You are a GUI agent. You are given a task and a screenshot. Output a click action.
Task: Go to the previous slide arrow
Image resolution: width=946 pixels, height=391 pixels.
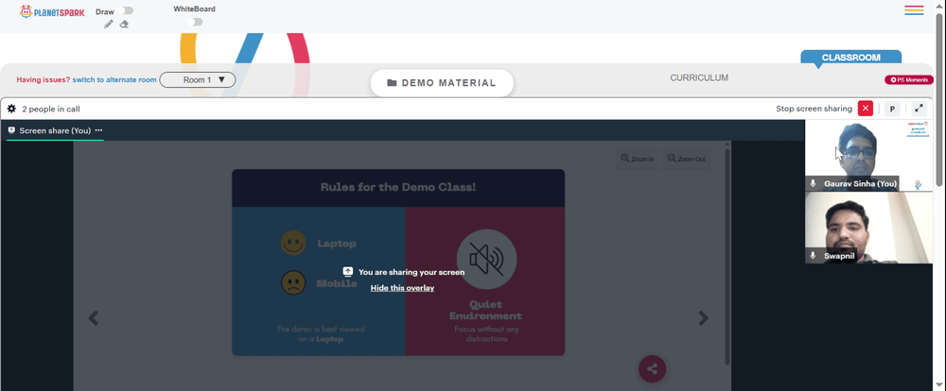pyautogui.click(x=94, y=317)
